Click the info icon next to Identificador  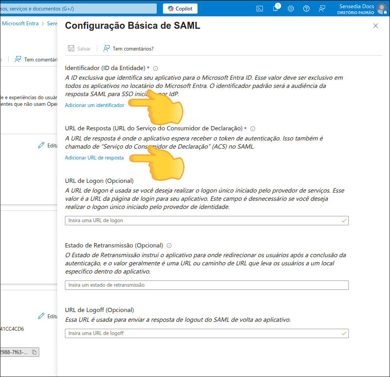point(155,68)
